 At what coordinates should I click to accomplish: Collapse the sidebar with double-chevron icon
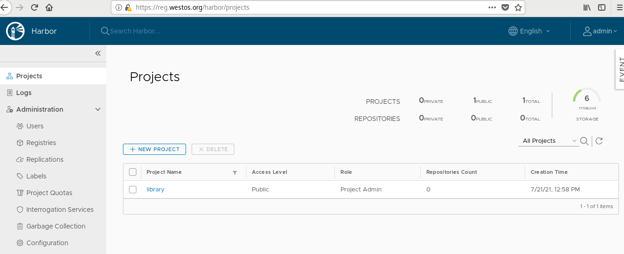coord(98,53)
